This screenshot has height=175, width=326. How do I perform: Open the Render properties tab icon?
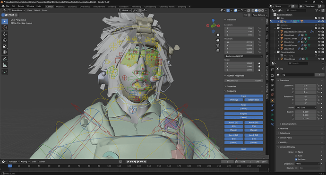tap(272, 75)
